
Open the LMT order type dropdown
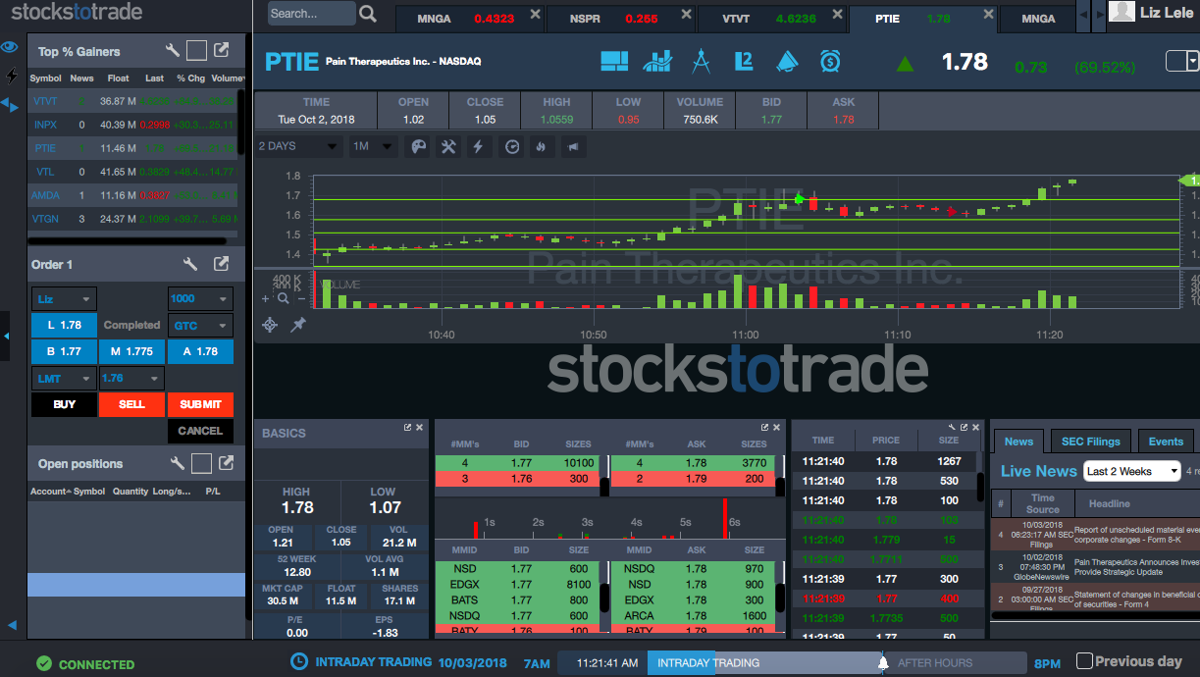pos(65,379)
